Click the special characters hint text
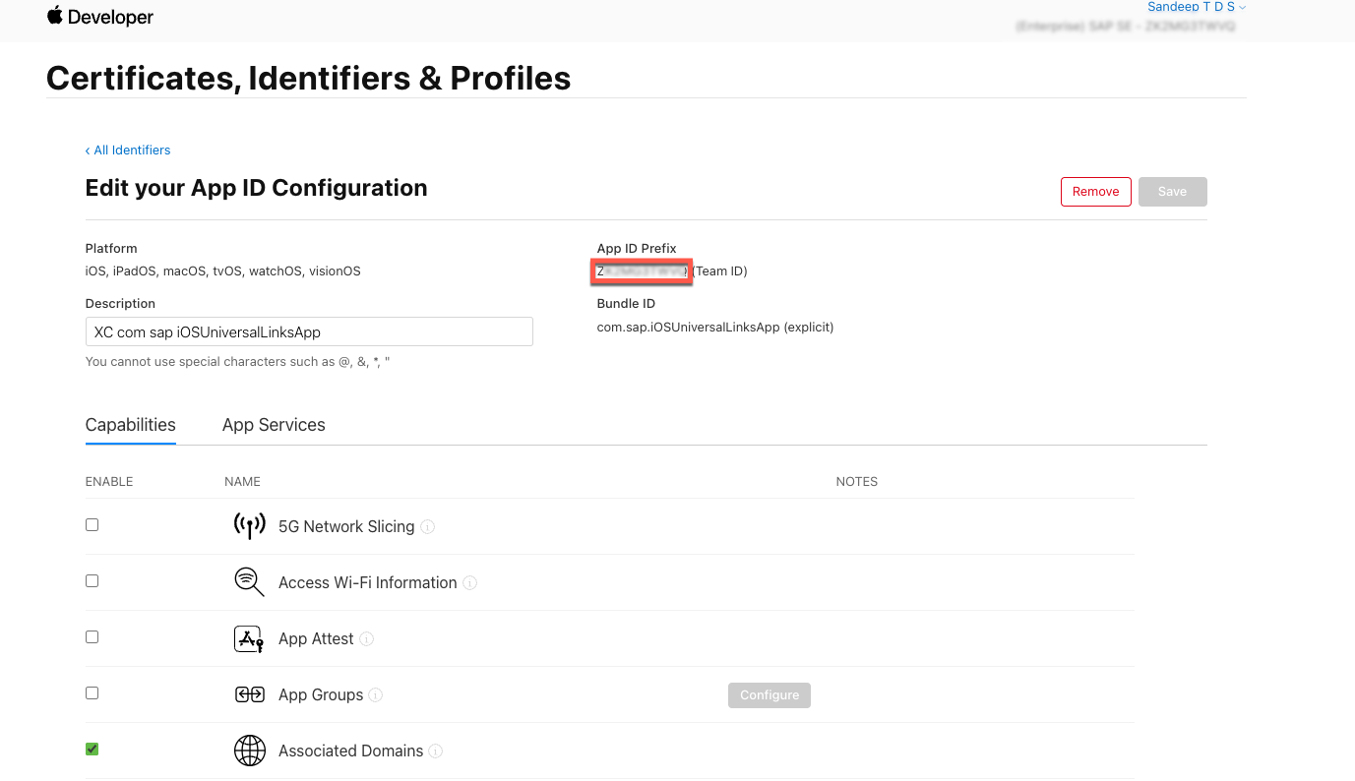Image resolution: width=1355 pixels, height=781 pixels. [x=238, y=362]
